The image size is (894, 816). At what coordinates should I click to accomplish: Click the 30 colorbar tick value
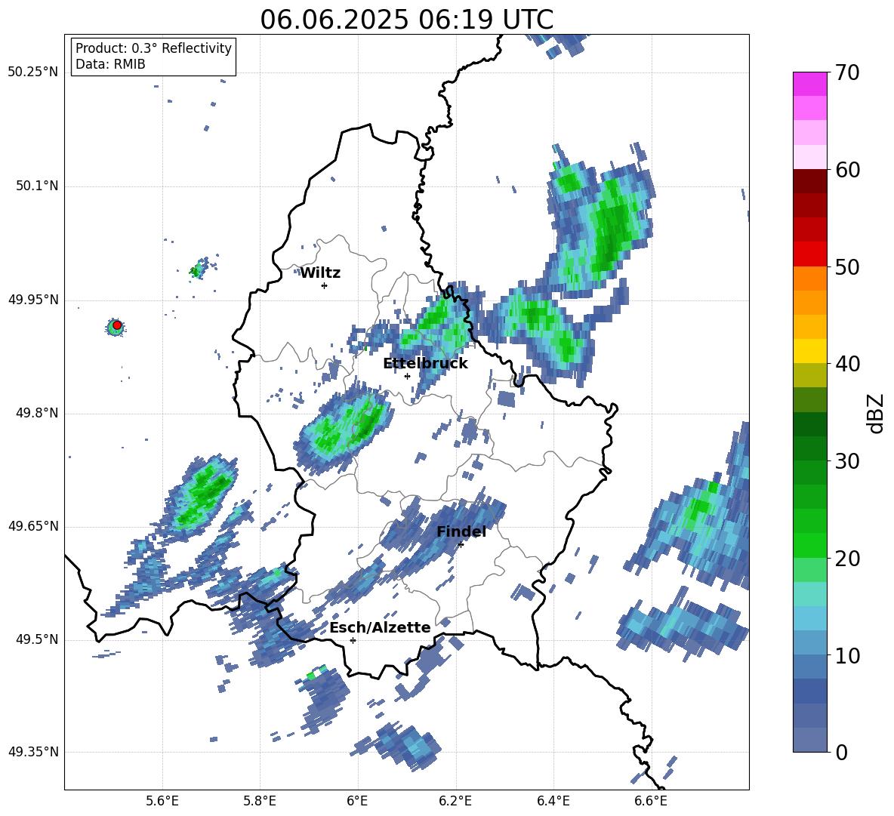tap(847, 460)
